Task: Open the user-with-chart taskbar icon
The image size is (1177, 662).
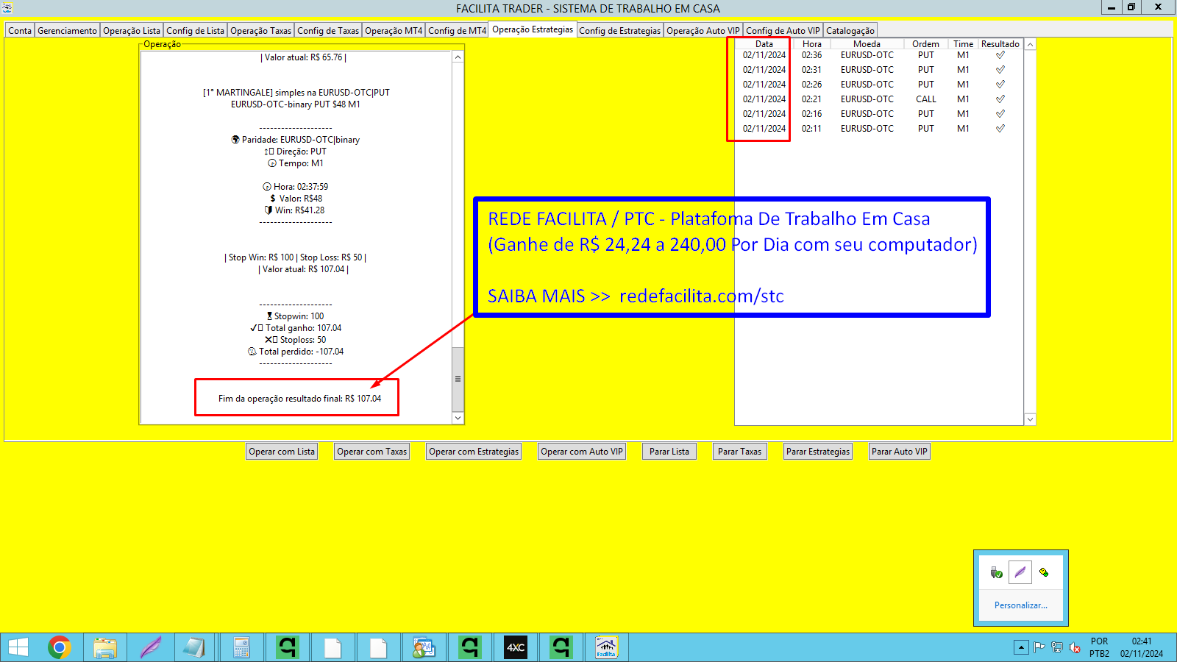Action: (424, 647)
